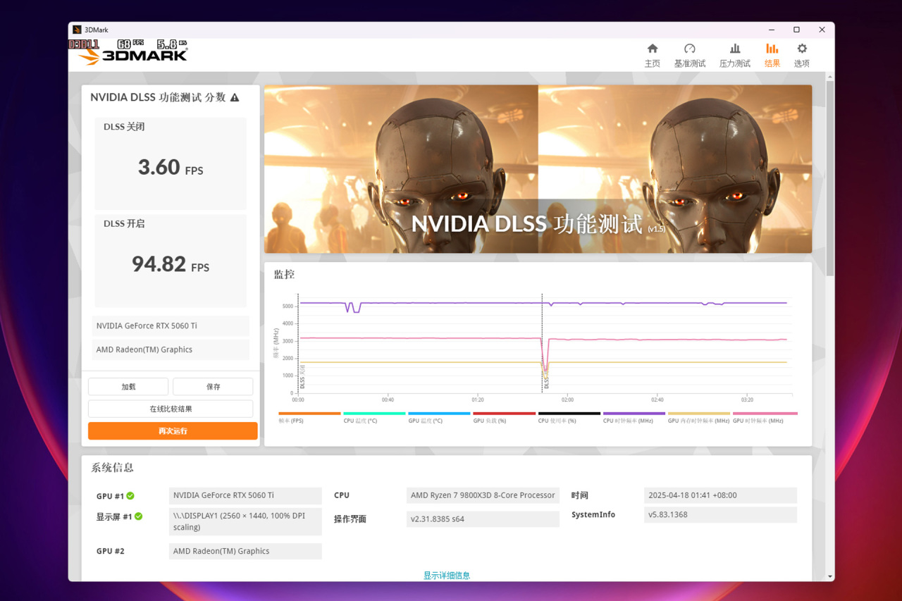Click the '02:00' tick on the chart time axis
Viewport: 902px width, 601px height.
tap(567, 400)
